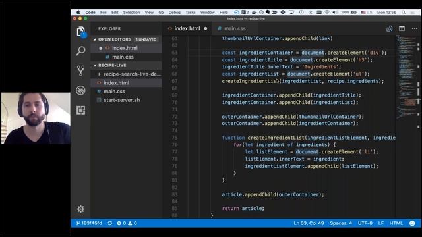Click the synchronize changes icon in status bar
Viewport: 422px width, 237px height.
[110, 223]
